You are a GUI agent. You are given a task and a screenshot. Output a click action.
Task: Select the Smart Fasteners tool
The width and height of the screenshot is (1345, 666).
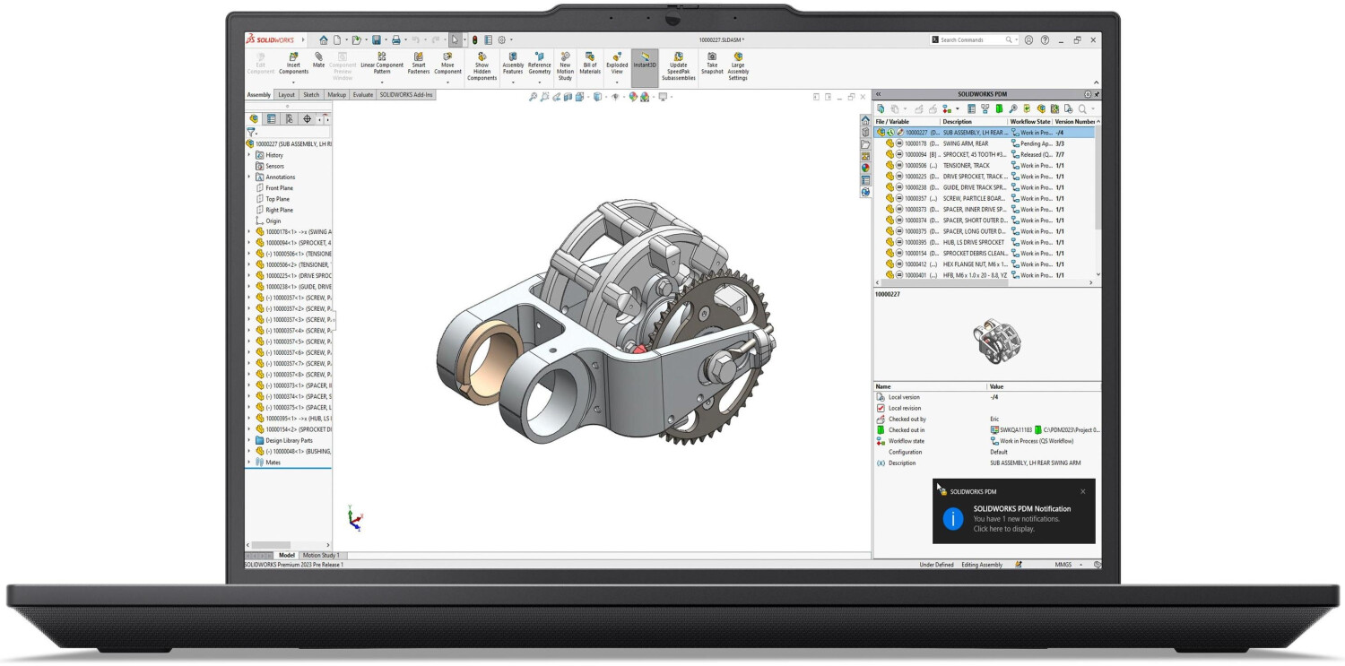[x=419, y=61]
